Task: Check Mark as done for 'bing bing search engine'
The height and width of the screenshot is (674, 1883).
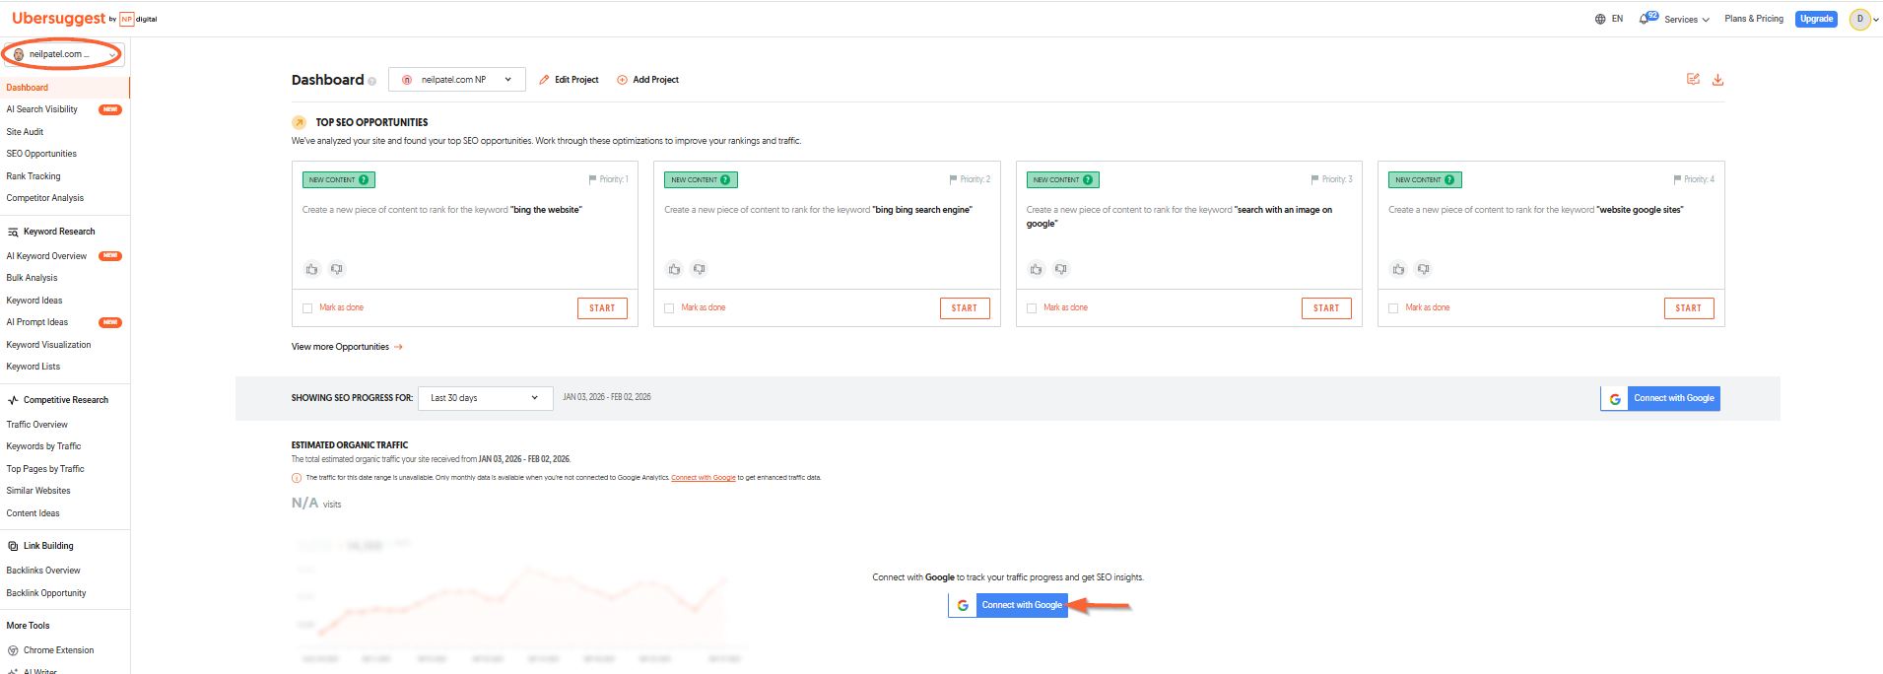Action: 669,308
